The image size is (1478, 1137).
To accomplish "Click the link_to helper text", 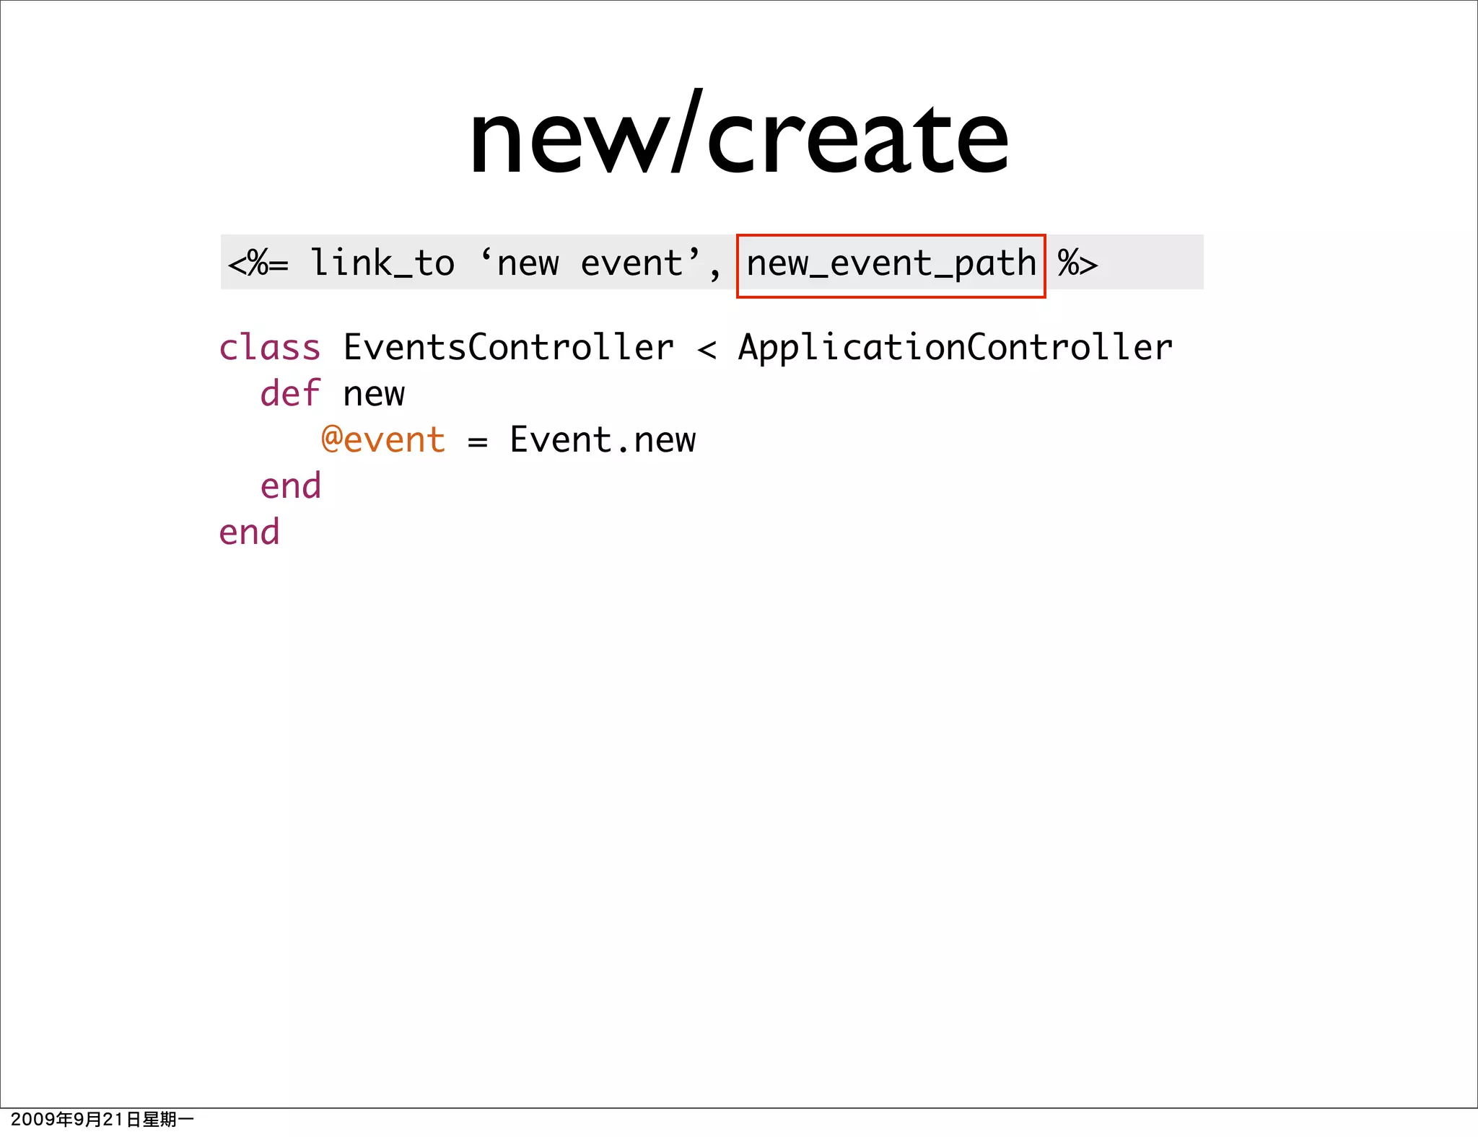I will [x=382, y=263].
